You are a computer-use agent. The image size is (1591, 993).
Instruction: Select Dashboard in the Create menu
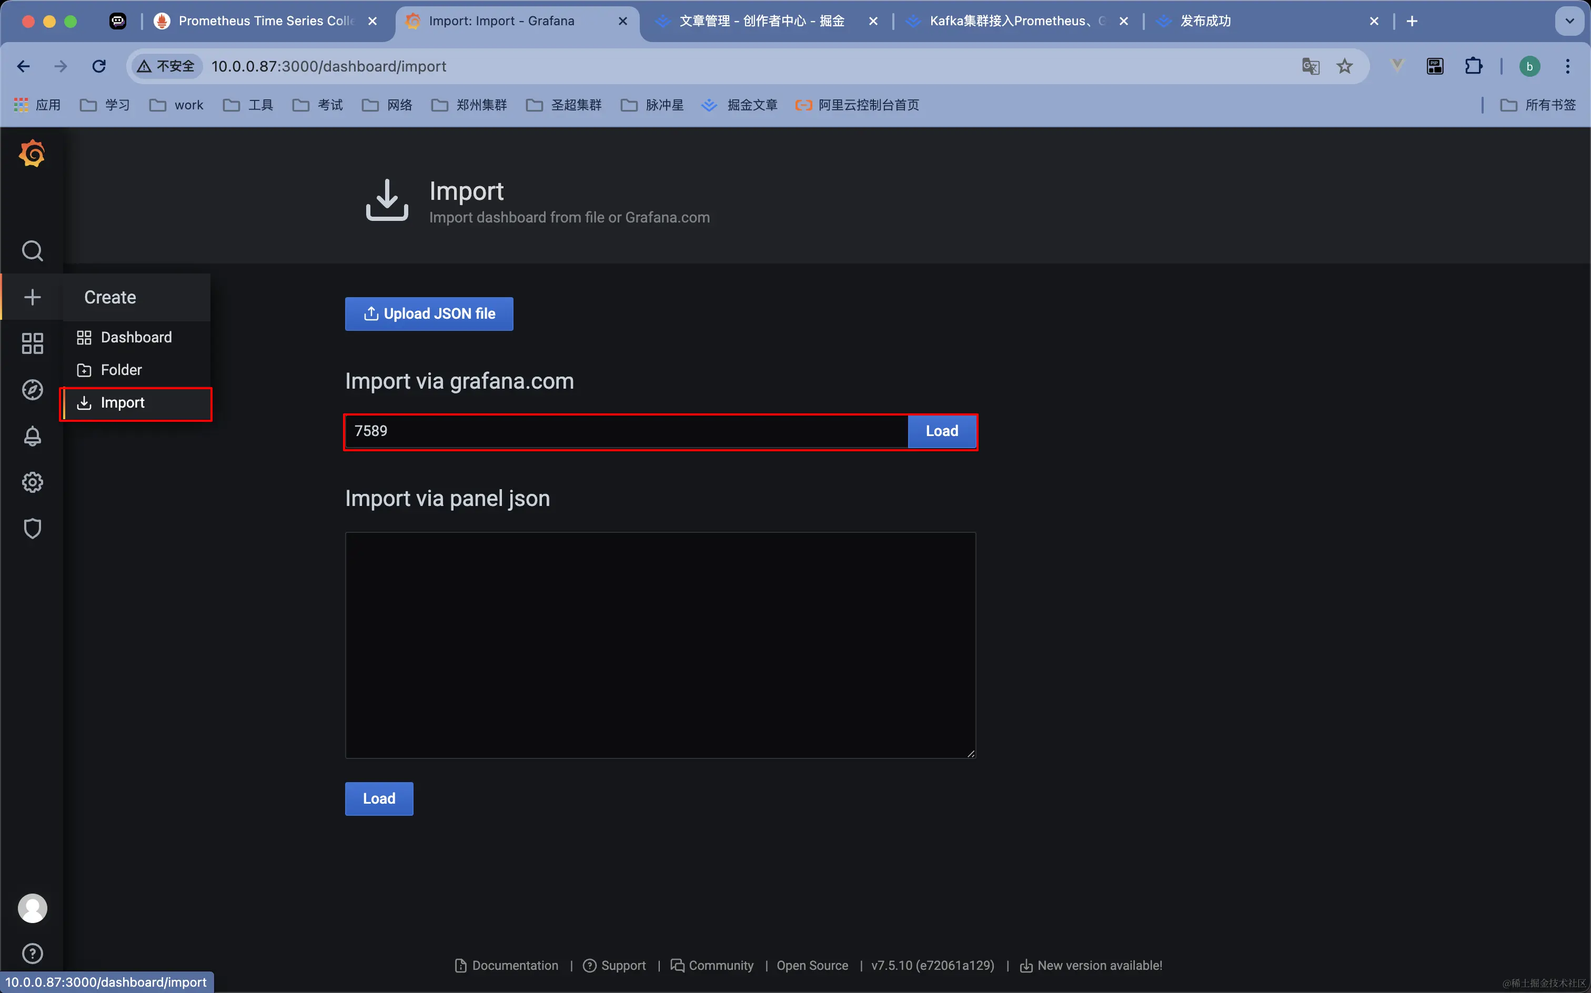pyautogui.click(x=137, y=337)
